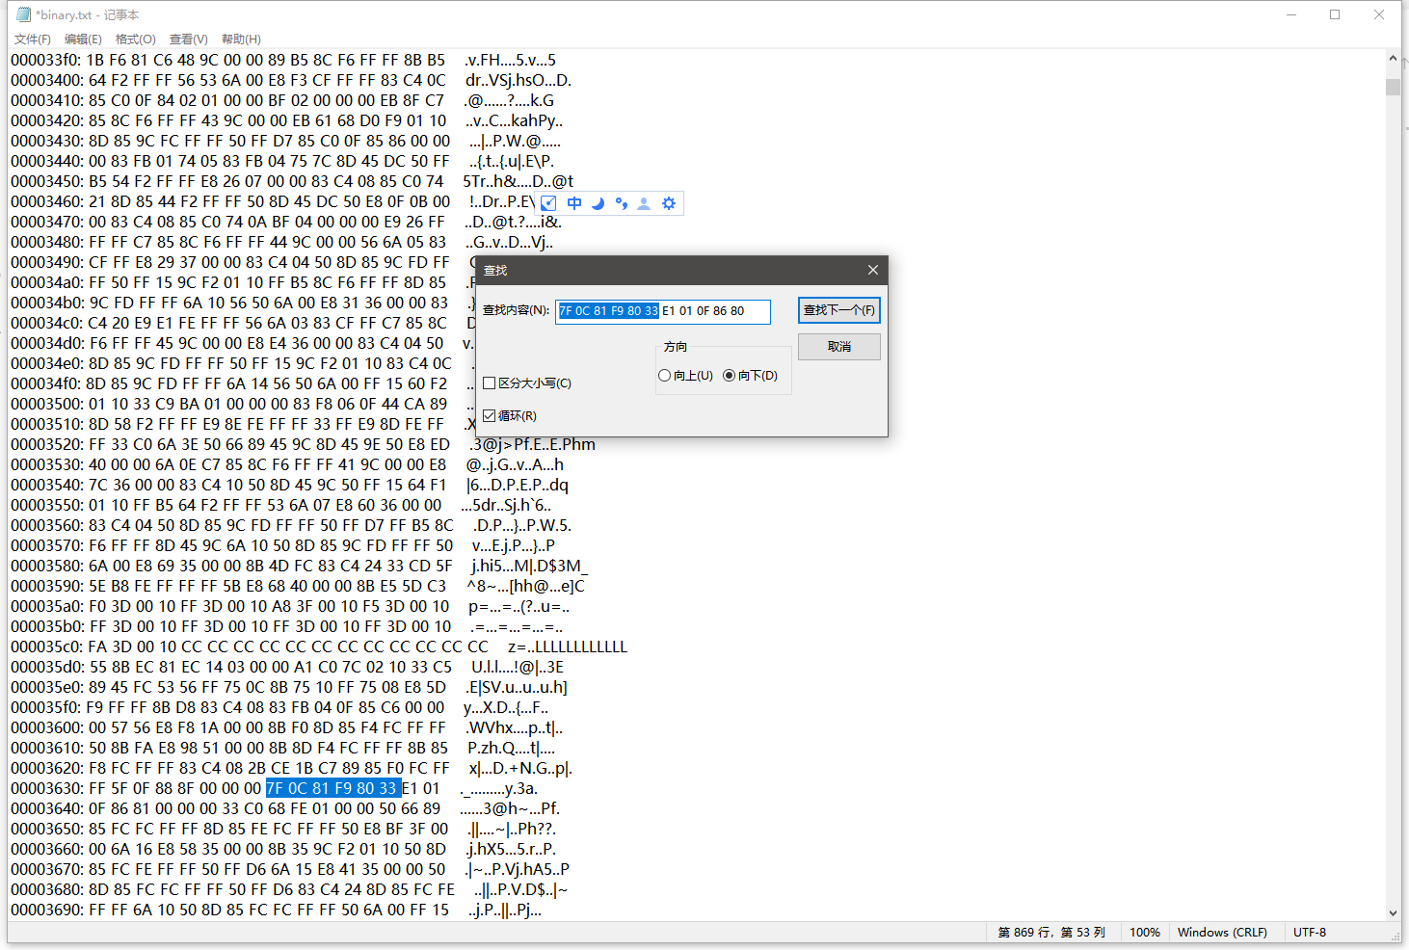Click line starting with 00003690:

pyautogui.click(x=277, y=910)
